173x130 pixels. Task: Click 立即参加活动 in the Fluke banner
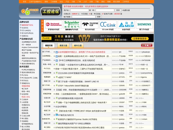140,39
